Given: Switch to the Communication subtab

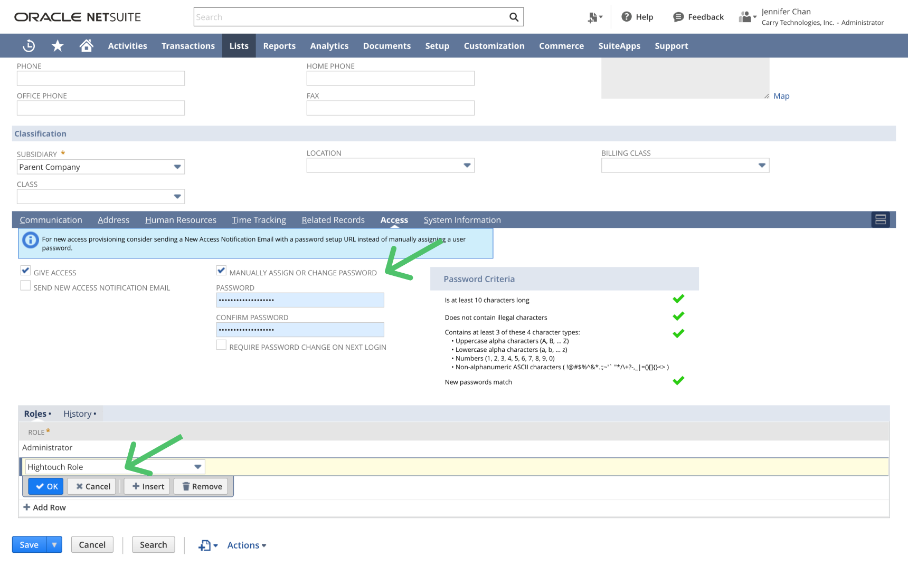Looking at the screenshot, I should [x=51, y=220].
